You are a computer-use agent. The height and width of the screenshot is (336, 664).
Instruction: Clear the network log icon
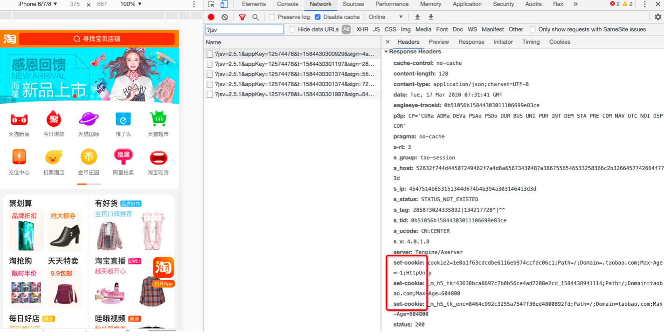coord(225,17)
